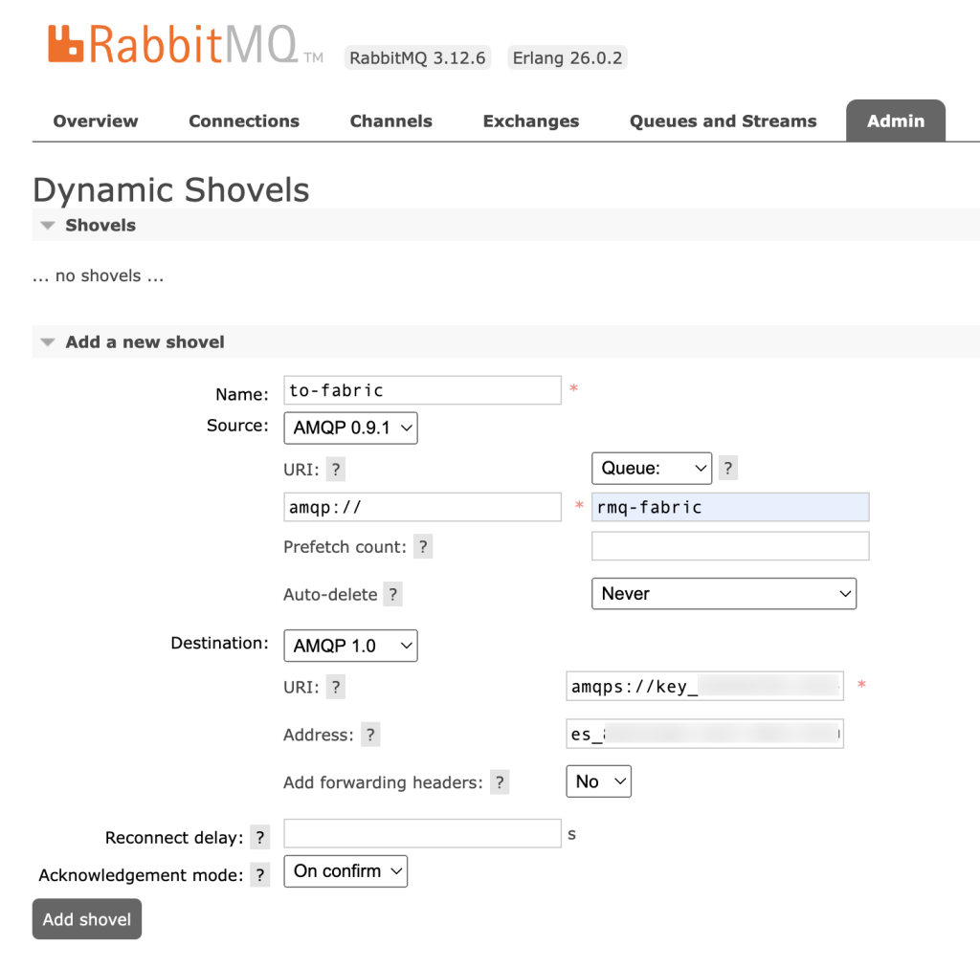Open help for the Destination URI
This screenshot has width=980, height=967.
[333, 687]
